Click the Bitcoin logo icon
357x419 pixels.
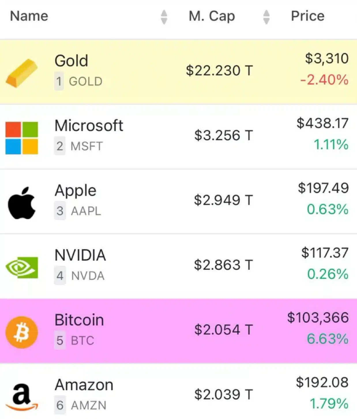pyautogui.click(x=22, y=332)
